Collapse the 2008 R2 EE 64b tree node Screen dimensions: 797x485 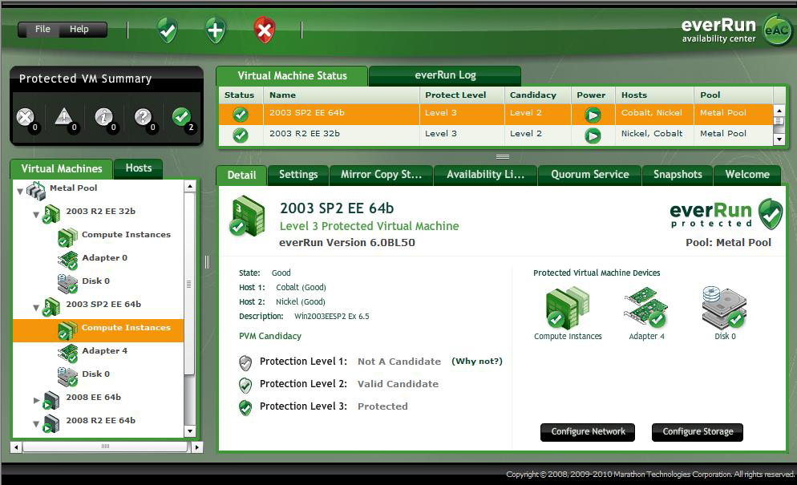coord(36,424)
